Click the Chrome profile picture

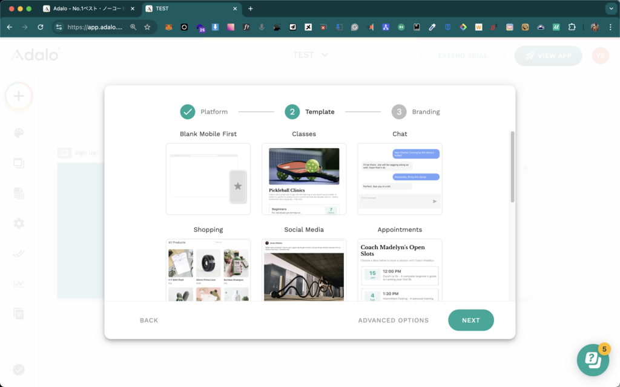click(x=595, y=27)
